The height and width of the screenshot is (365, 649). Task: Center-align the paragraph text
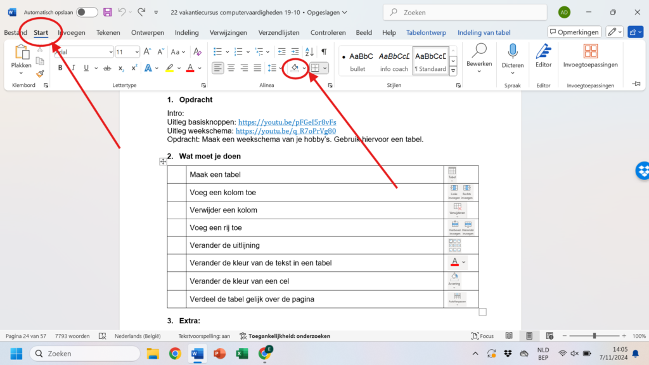click(x=231, y=68)
